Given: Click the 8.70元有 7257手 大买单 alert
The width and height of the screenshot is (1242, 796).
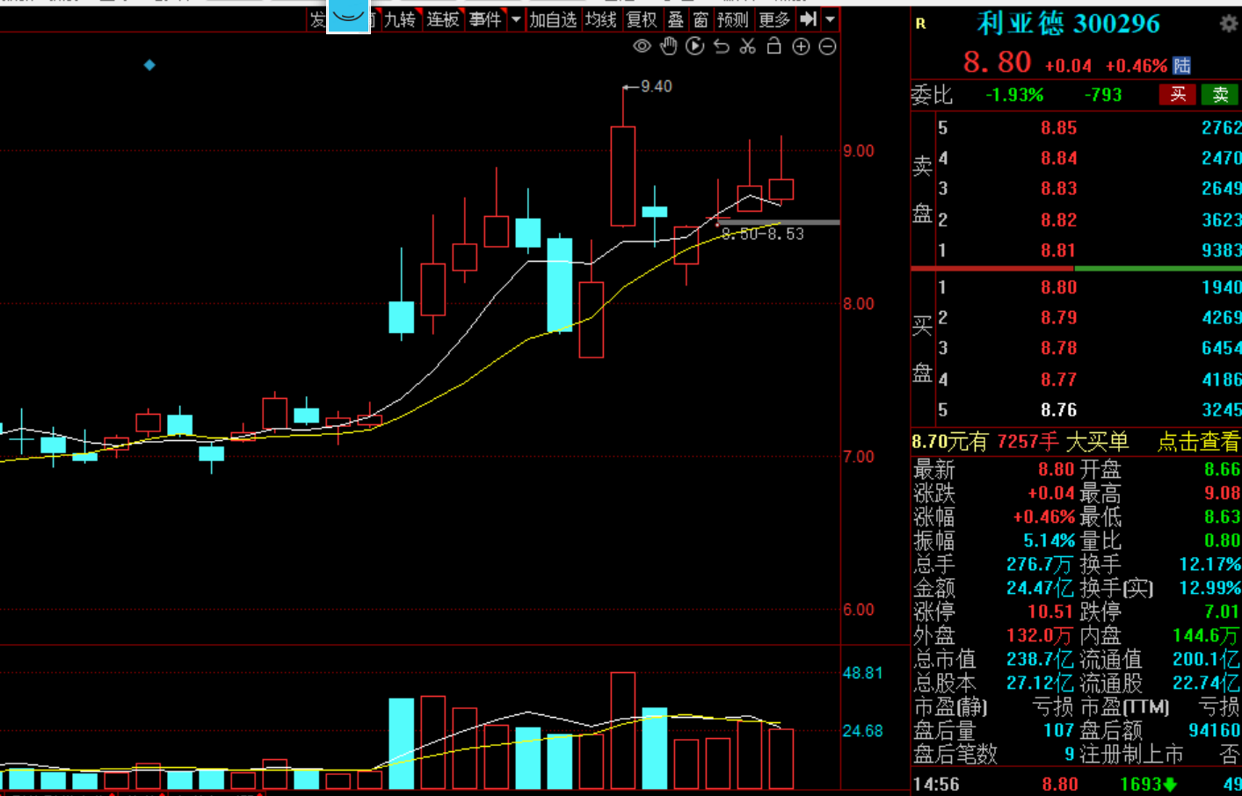Looking at the screenshot, I should point(1020,442).
